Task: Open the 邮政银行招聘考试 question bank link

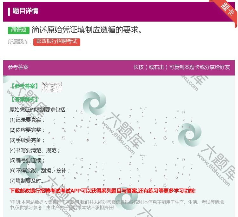Action: [x=57, y=42]
